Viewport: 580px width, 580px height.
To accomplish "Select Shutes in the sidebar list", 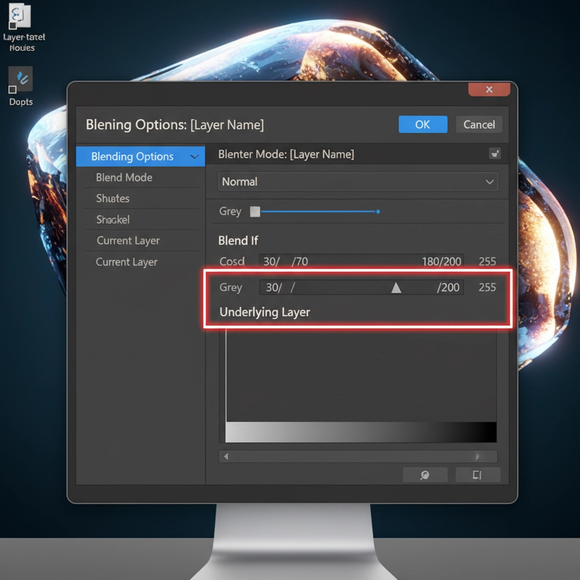I will (113, 199).
